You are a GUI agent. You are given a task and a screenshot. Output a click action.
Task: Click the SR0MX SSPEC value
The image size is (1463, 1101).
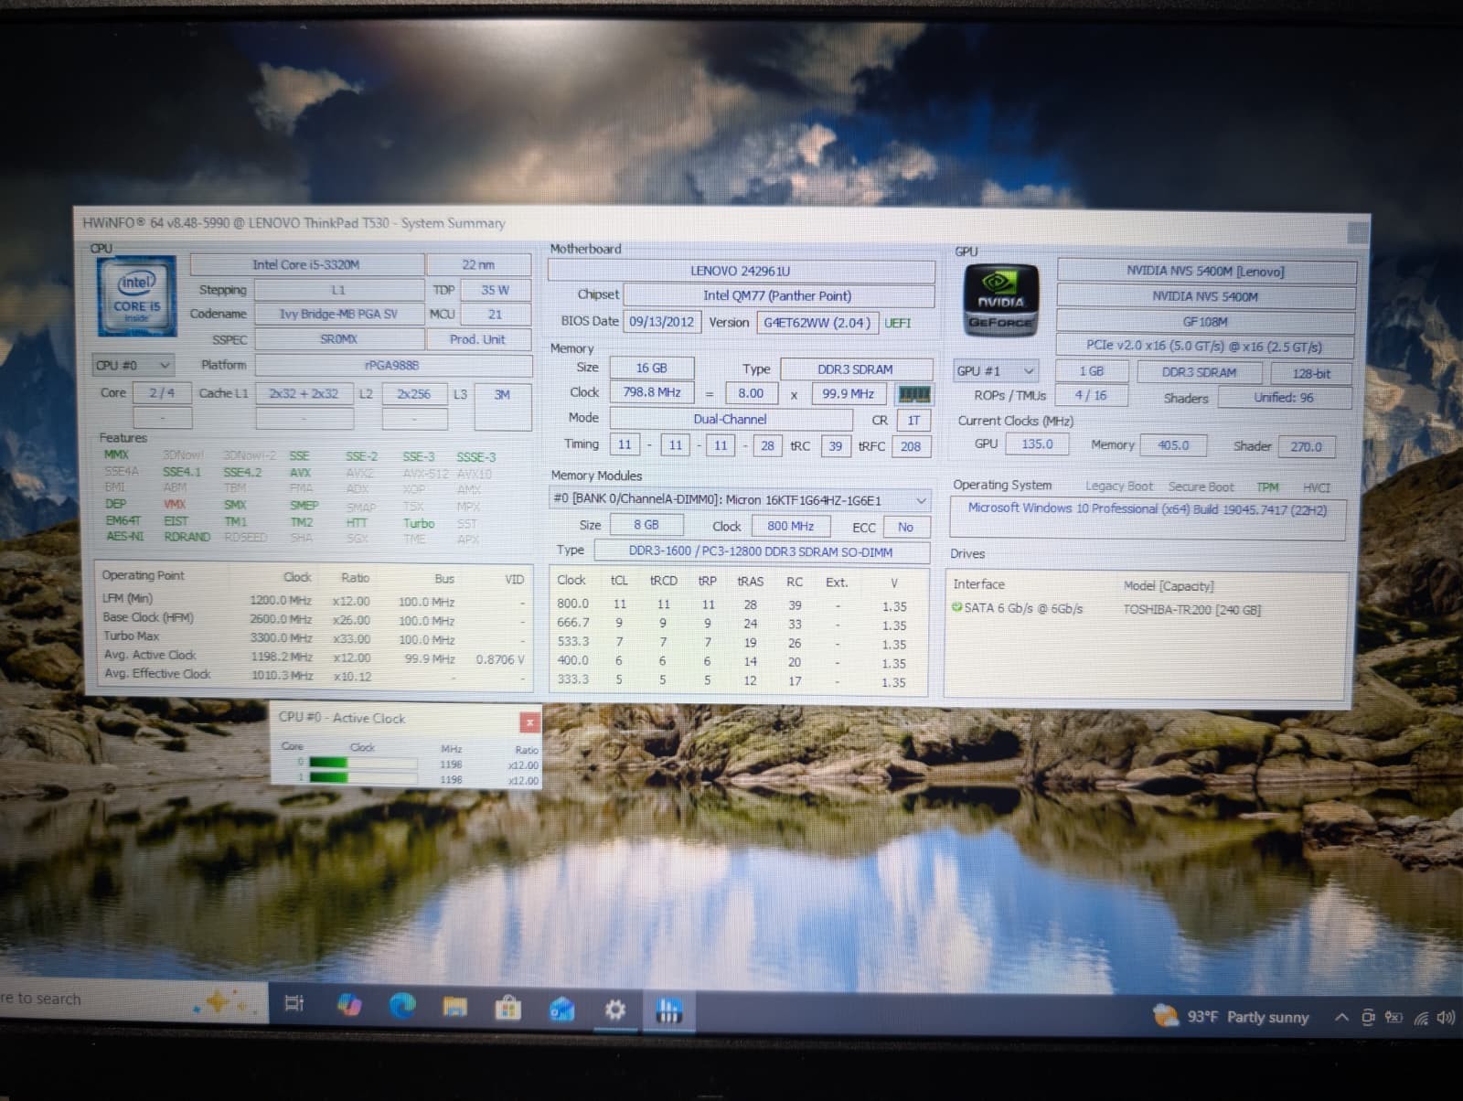coord(339,339)
